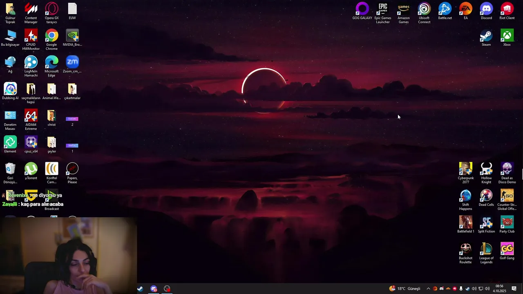
Task: Open Ubisoft Connect
Action: click(424, 13)
